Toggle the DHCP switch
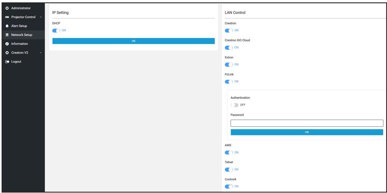Image resolution: width=387 pixels, height=193 pixels. [x=55, y=30]
